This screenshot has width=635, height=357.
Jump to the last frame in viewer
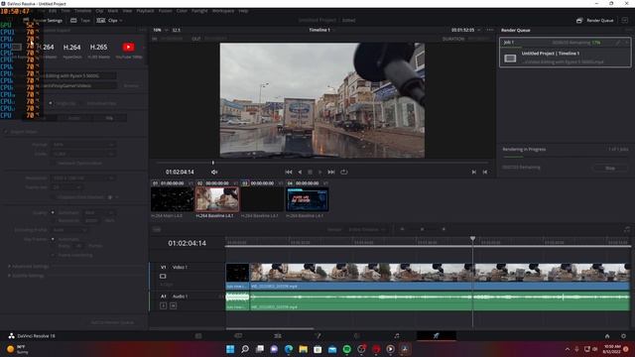(x=331, y=172)
